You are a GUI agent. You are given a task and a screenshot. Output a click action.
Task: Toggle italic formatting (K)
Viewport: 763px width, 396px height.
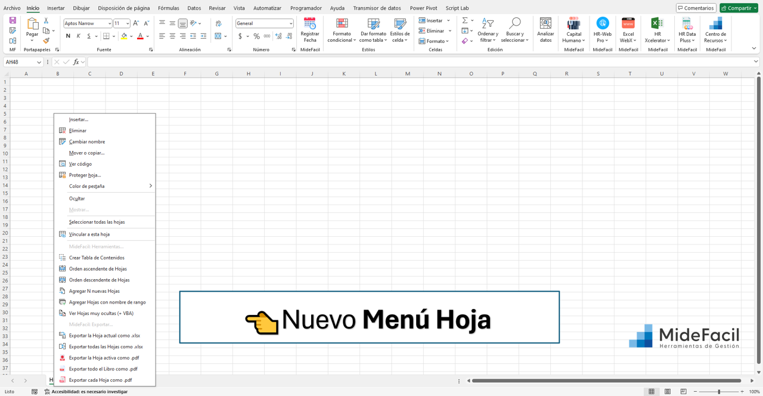[77, 36]
